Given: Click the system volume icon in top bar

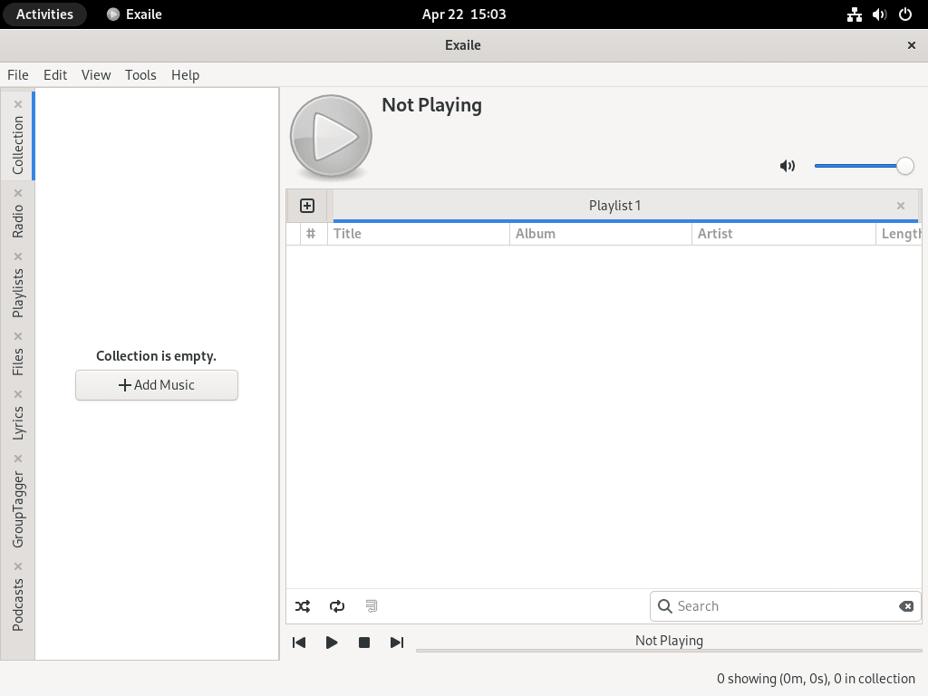Looking at the screenshot, I should tap(879, 14).
